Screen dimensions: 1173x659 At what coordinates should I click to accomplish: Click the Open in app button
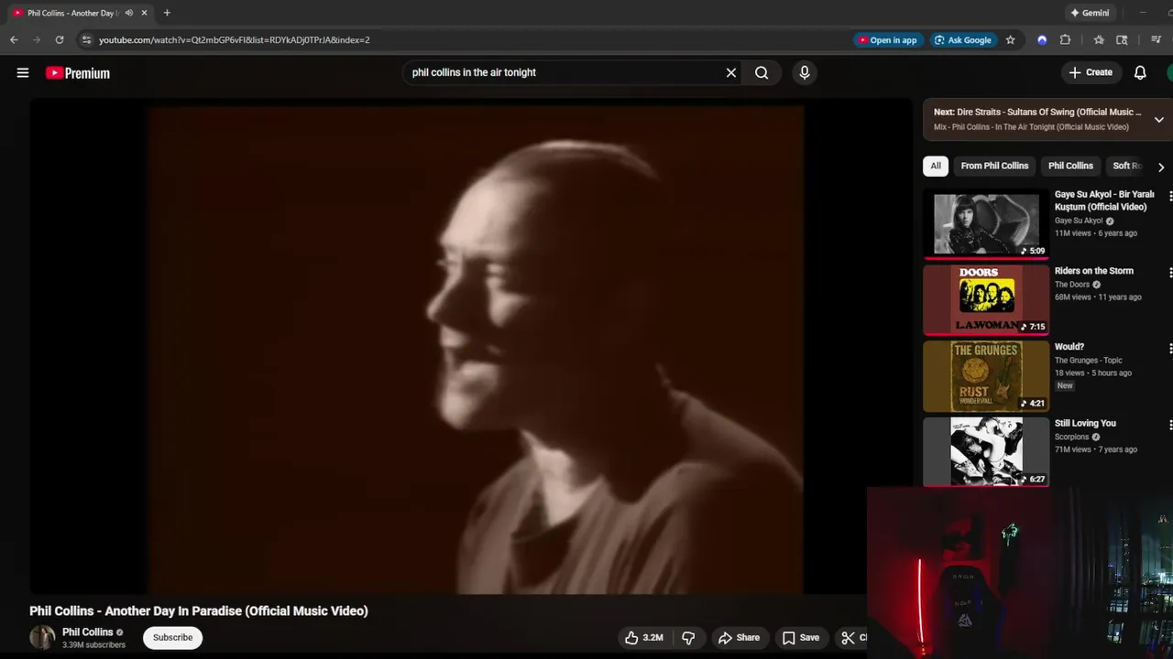tap(887, 39)
